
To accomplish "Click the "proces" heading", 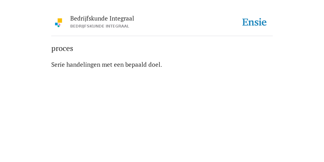I will 62,48.
